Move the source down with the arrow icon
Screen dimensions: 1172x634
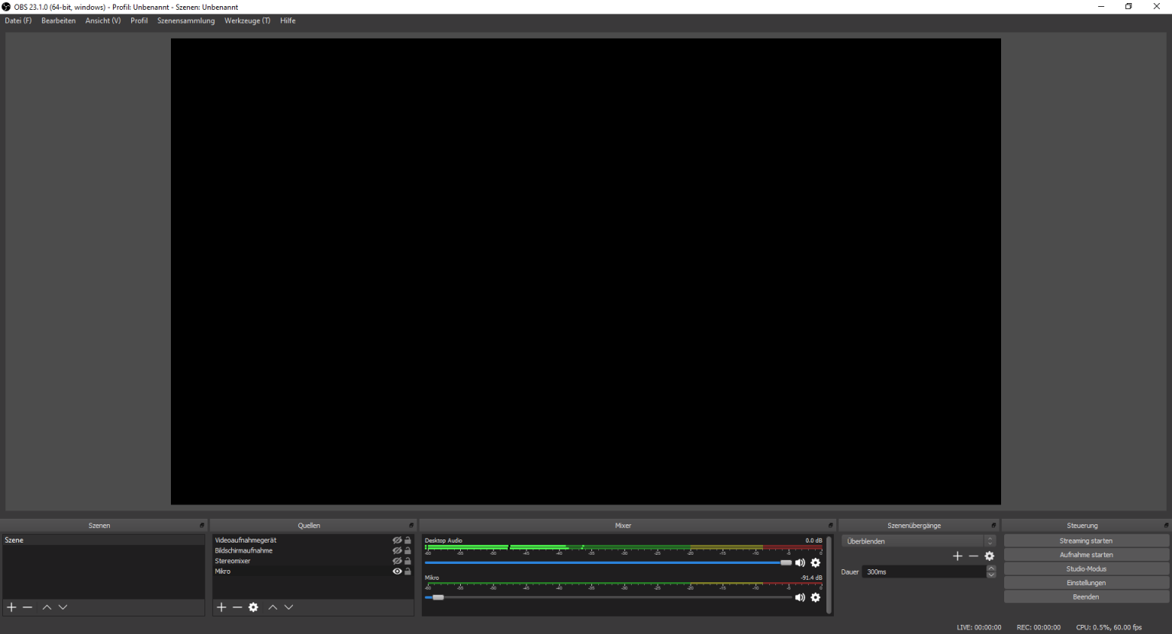pos(289,607)
